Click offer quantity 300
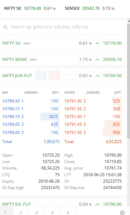 point(116,109)
